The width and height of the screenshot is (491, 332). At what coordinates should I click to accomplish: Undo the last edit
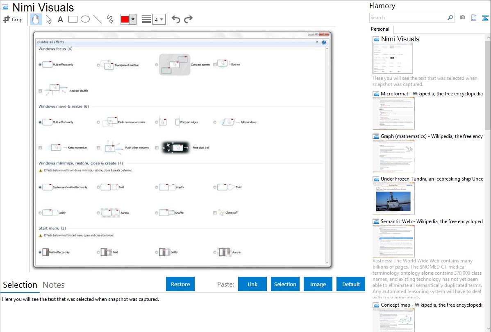point(176,19)
